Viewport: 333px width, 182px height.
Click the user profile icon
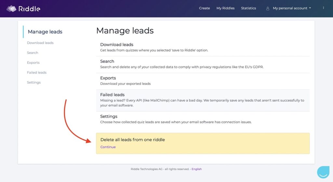click(268, 8)
